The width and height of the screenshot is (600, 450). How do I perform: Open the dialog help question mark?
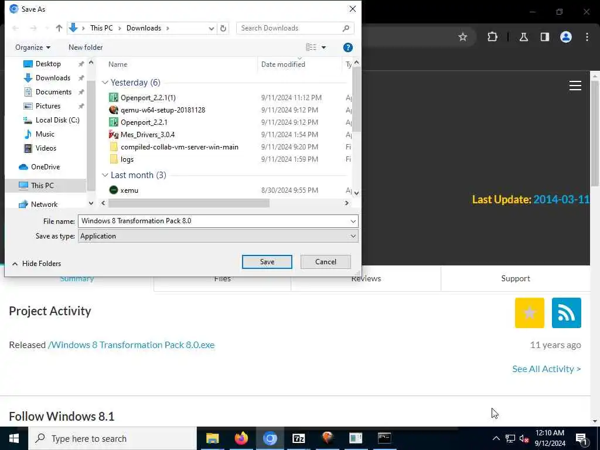[x=348, y=47]
